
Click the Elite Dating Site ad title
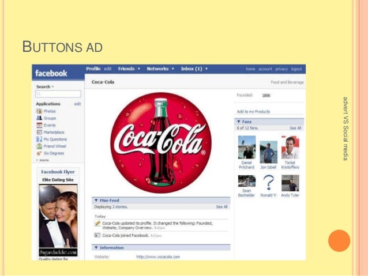58,180
